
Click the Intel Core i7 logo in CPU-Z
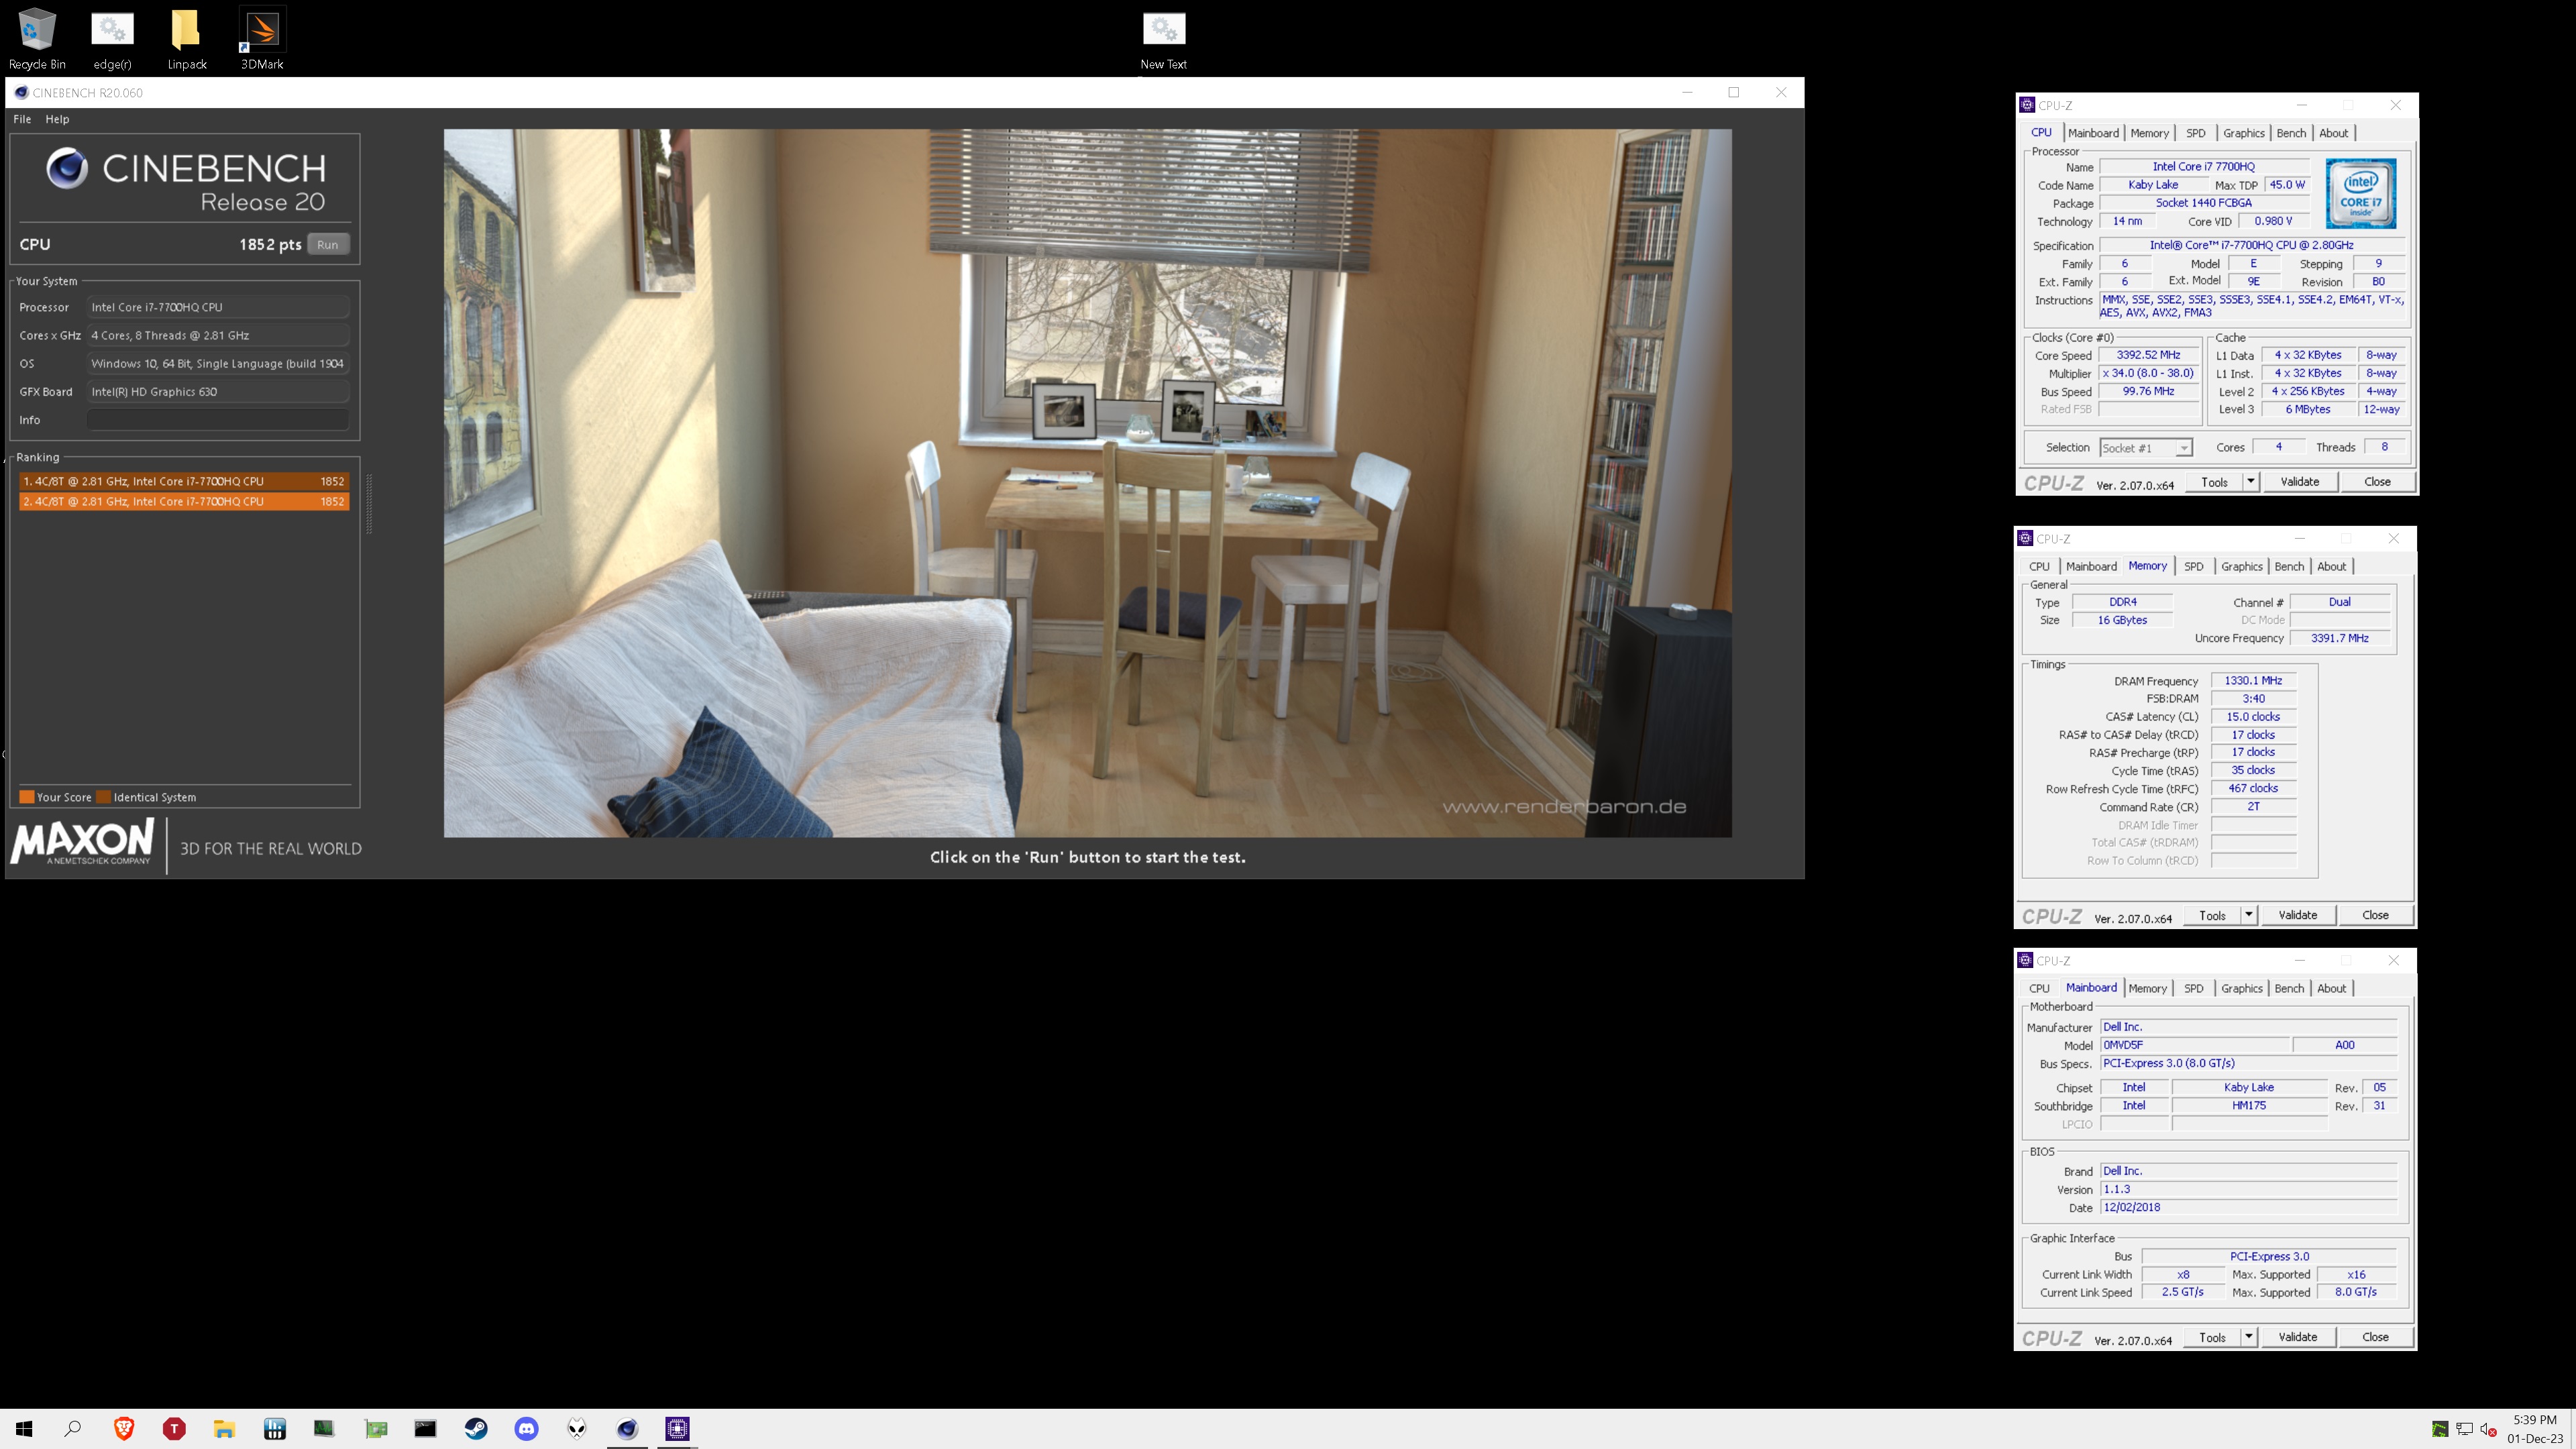(x=2360, y=193)
